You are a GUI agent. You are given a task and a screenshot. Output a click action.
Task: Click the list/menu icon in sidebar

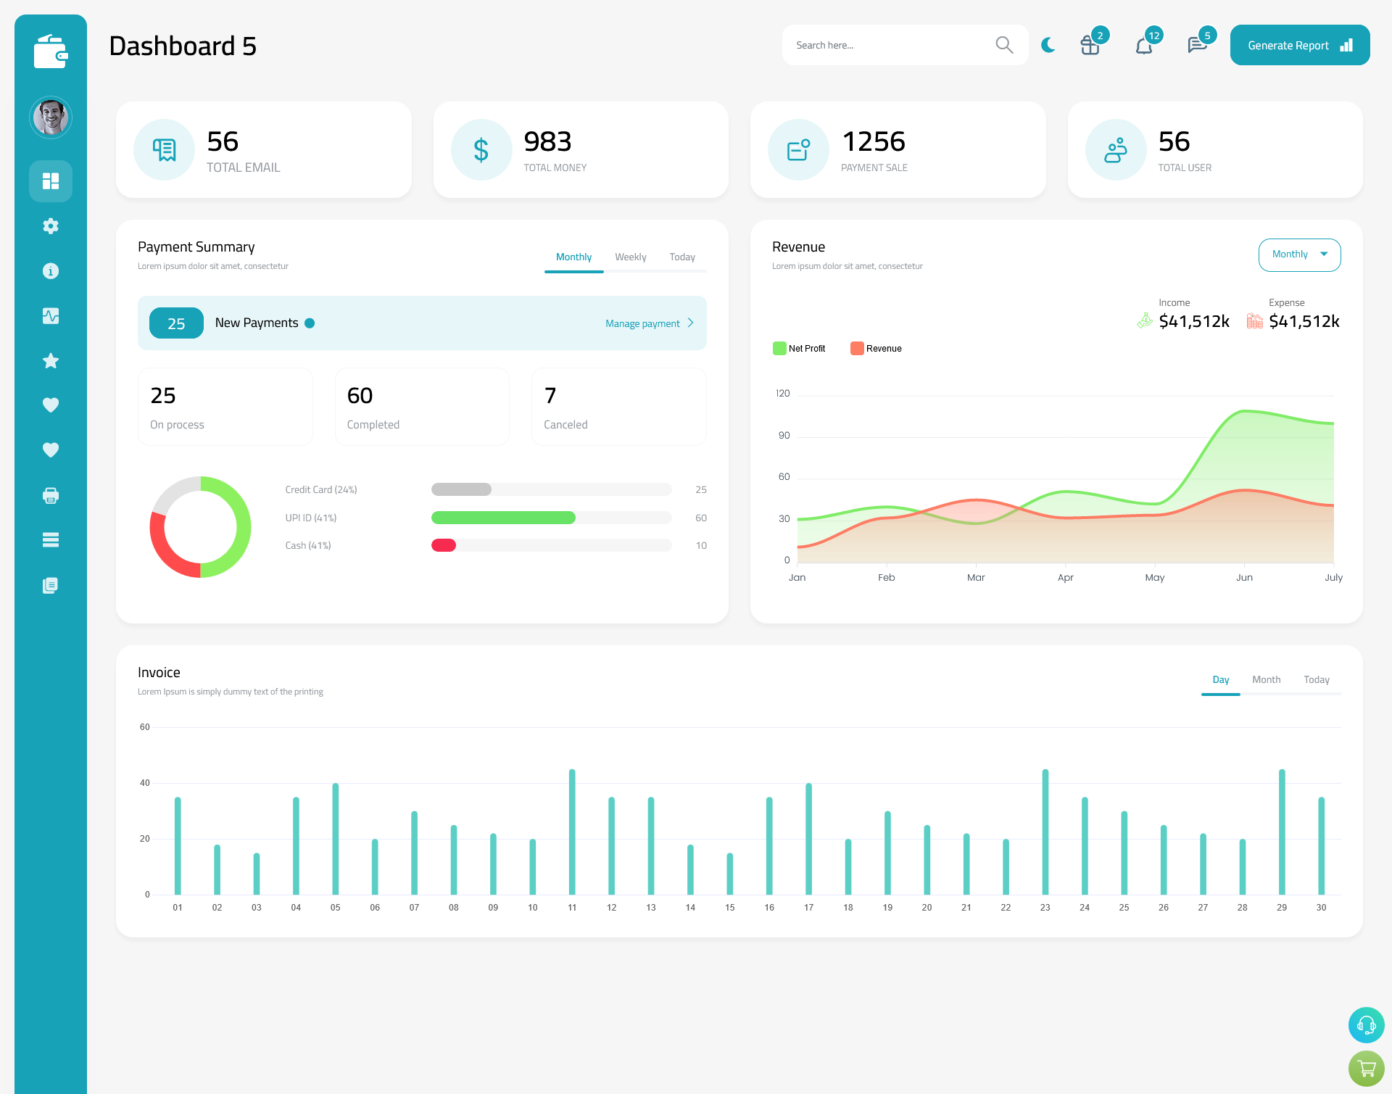51,539
